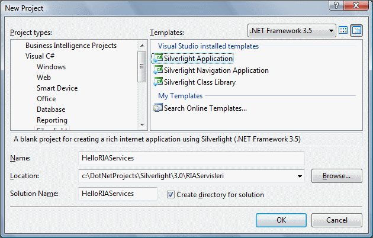This screenshot has width=373, height=238.
Task: Toggle Create directory for solution checkbox
Action: pyautogui.click(x=171, y=194)
